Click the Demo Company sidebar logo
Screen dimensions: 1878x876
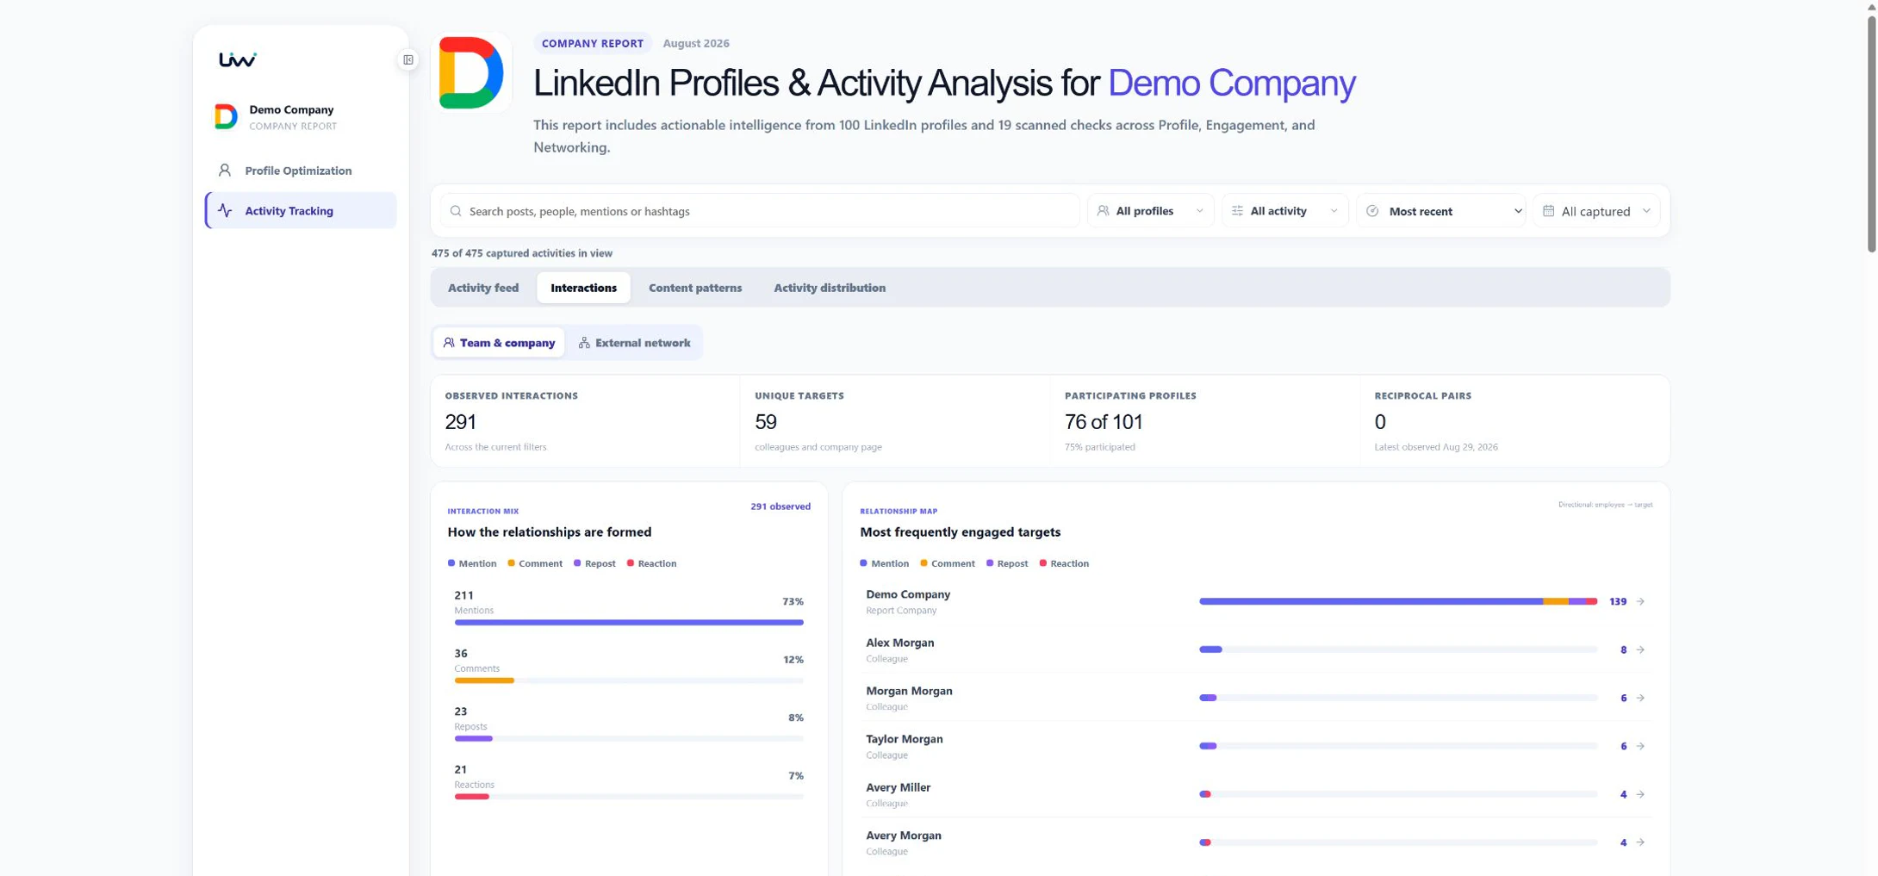tap(226, 116)
